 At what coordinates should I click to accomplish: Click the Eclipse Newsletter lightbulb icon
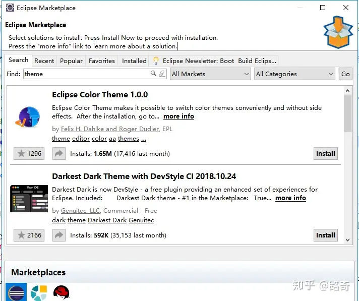point(156,61)
